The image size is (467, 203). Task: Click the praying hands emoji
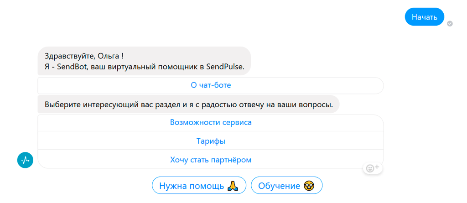(233, 186)
